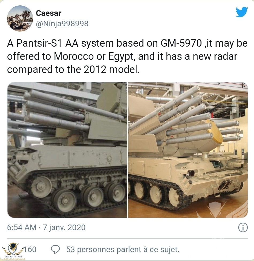Click the 7 janv. 2020 date
The image size is (254, 261).
(64, 227)
